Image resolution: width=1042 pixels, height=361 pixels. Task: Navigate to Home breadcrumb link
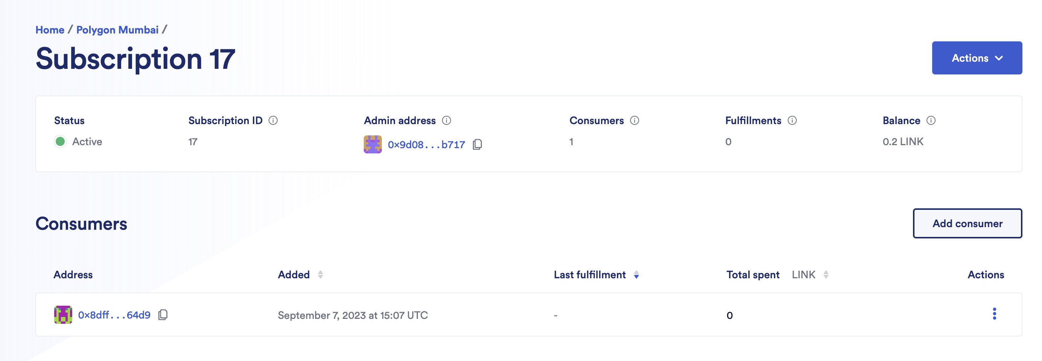[x=49, y=29]
